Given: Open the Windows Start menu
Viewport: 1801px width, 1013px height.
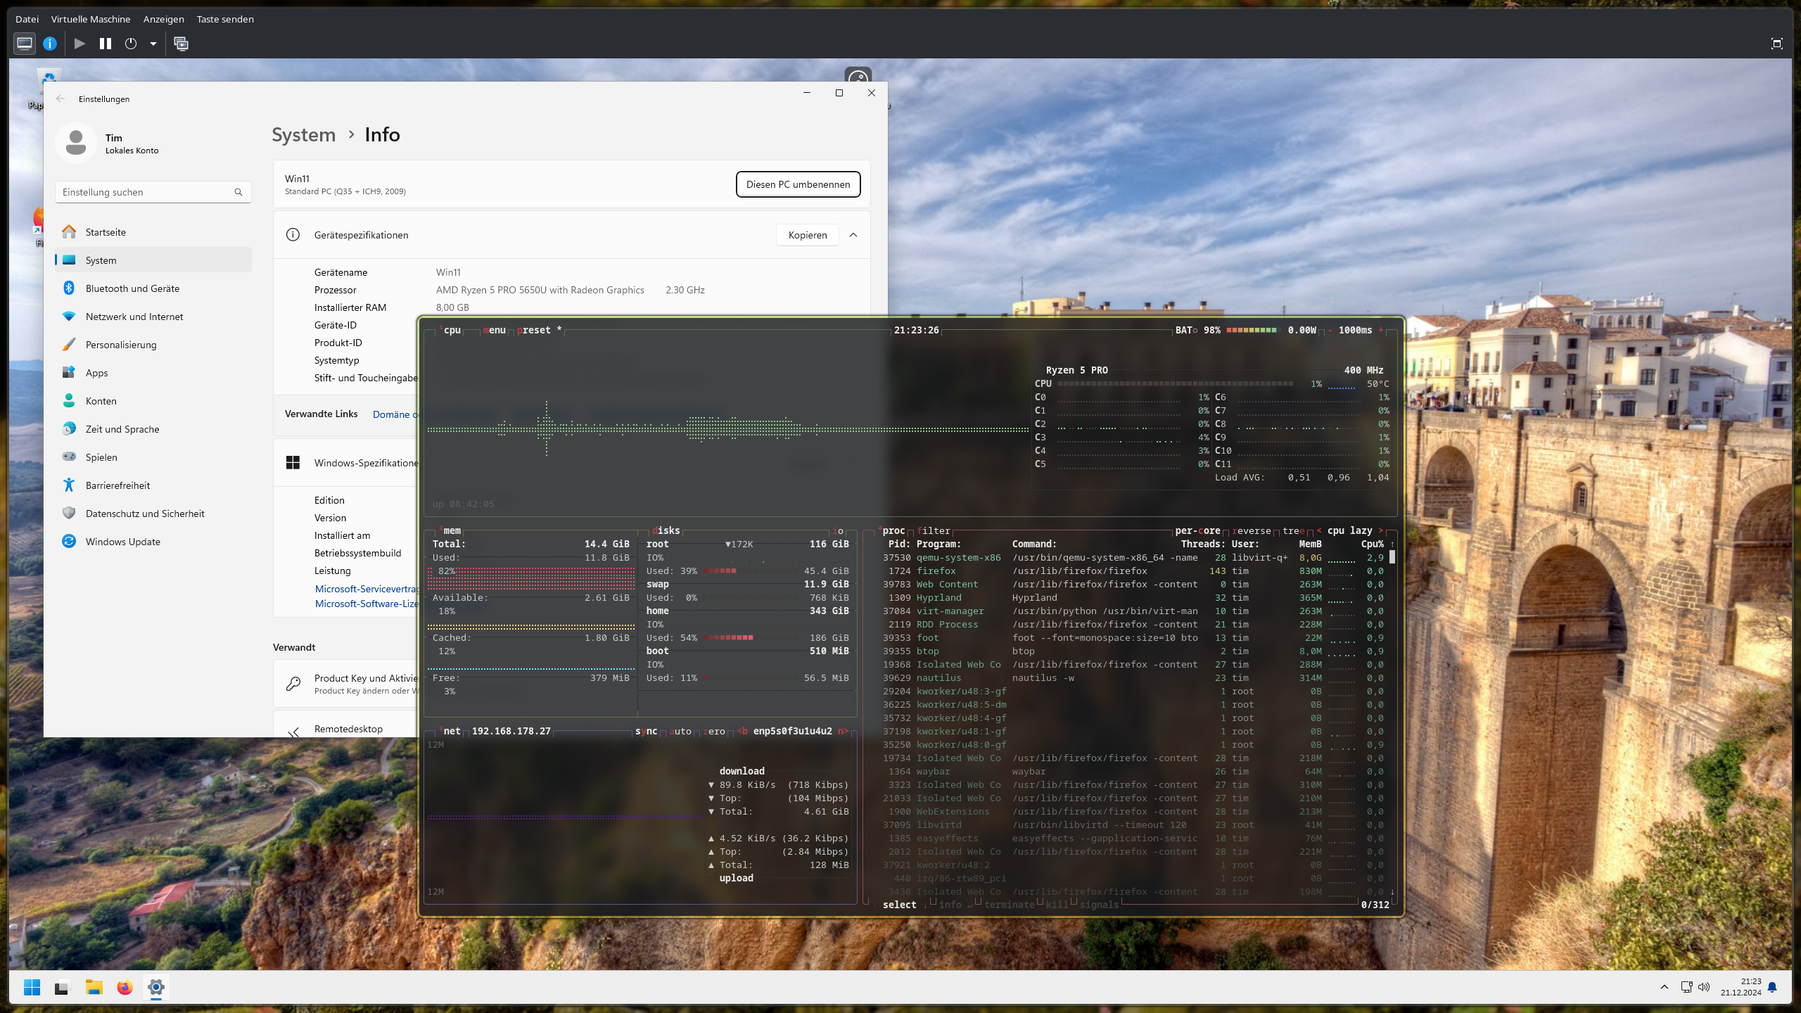Looking at the screenshot, I should click(x=32, y=987).
